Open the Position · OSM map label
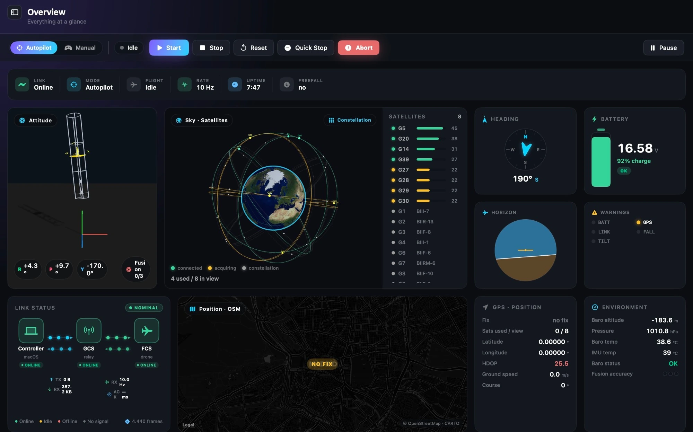Image resolution: width=693 pixels, height=432 pixels. 215,309
